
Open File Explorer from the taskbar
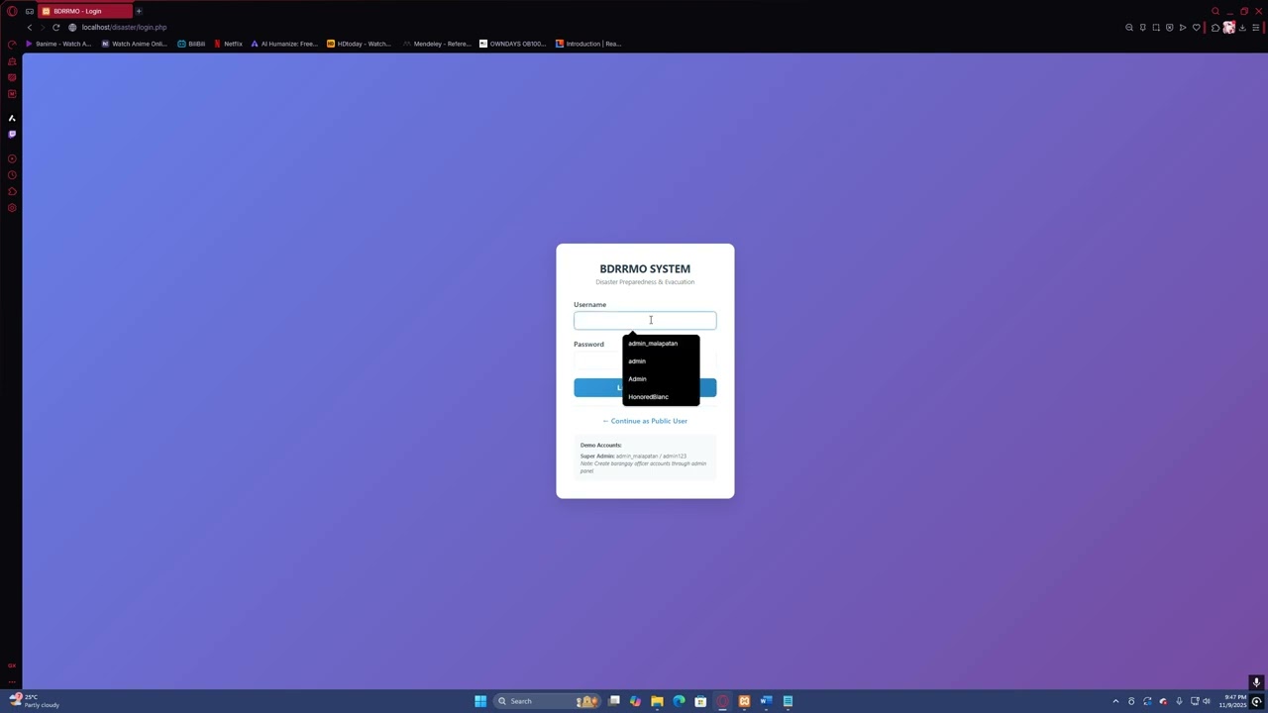pyautogui.click(x=657, y=701)
